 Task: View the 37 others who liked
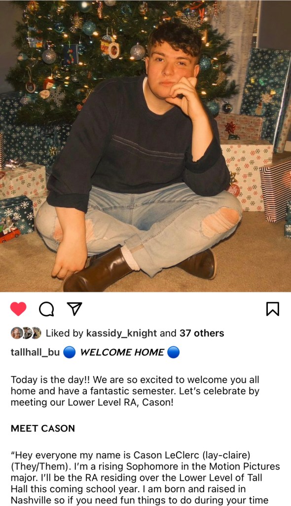[x=202, y=333]
